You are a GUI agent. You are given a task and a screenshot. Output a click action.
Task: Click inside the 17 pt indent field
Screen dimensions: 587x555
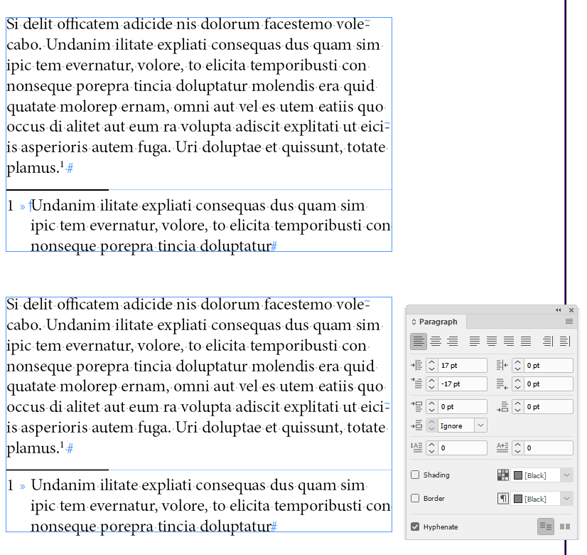[x=461, y=364]
